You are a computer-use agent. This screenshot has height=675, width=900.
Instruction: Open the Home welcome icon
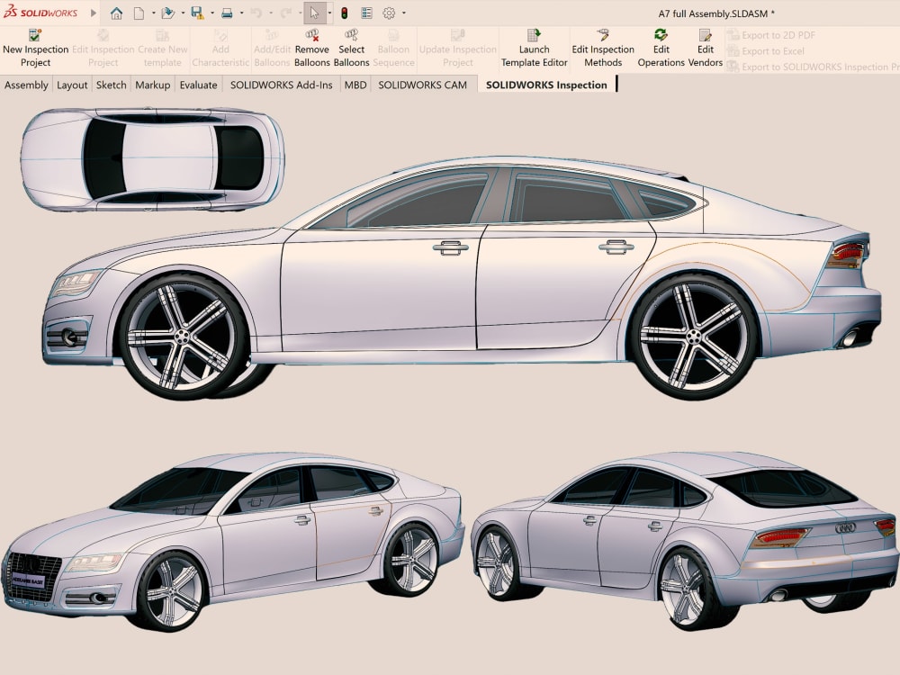[x=116, y=13]
